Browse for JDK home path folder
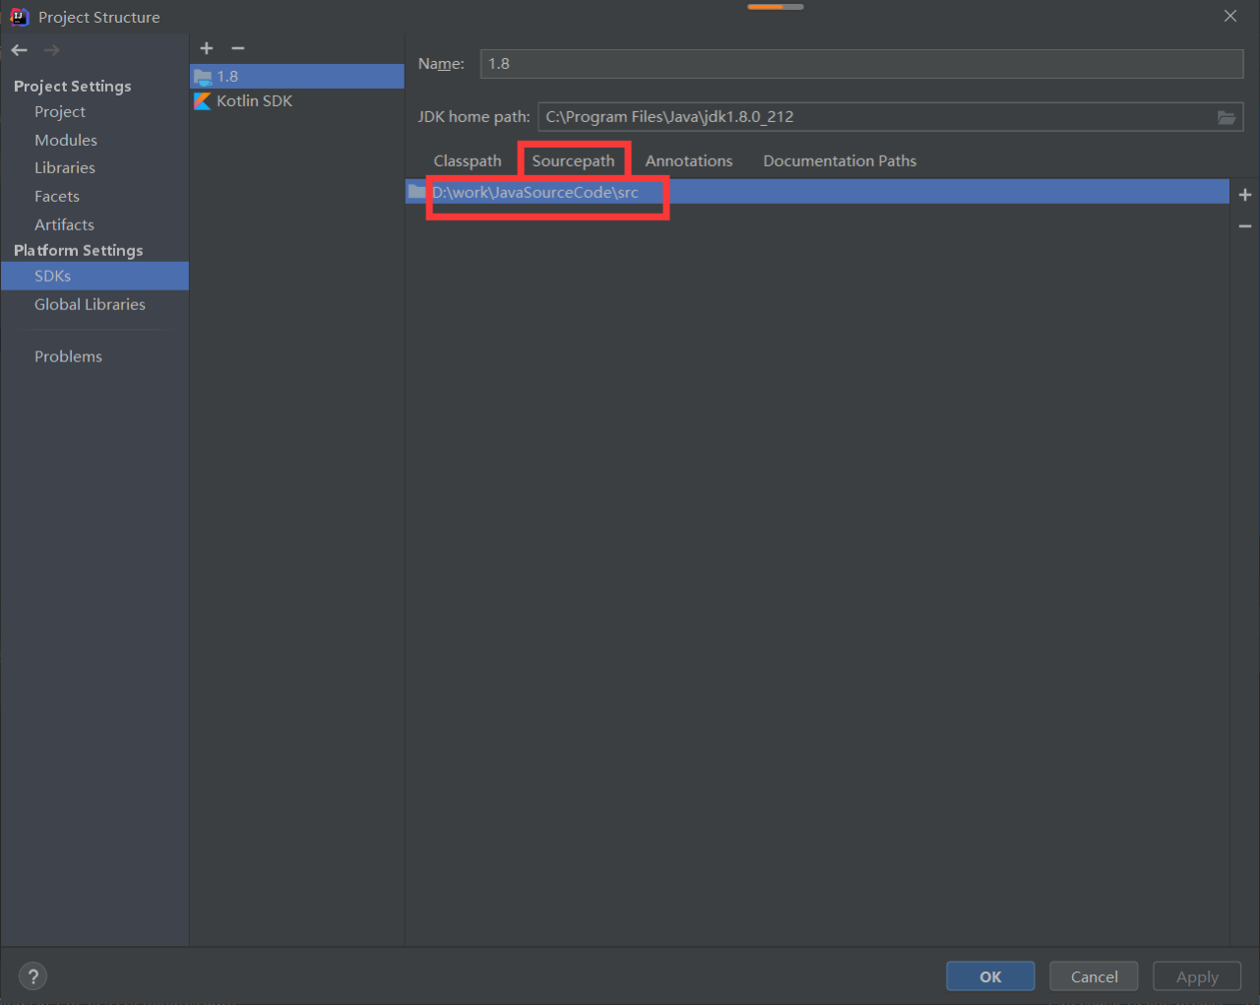 pyautogui.click(x=1226, y=117)
